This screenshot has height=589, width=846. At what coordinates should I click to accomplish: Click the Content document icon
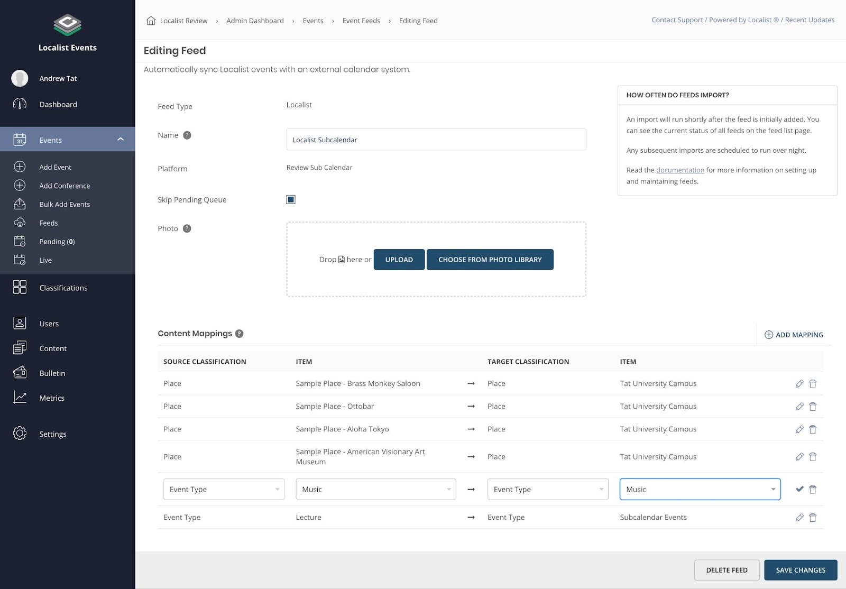(x=20, y=348)
